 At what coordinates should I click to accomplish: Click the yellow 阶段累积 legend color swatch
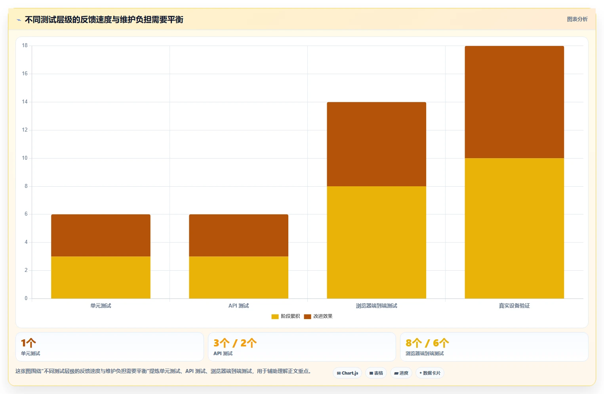coord(275,316)
